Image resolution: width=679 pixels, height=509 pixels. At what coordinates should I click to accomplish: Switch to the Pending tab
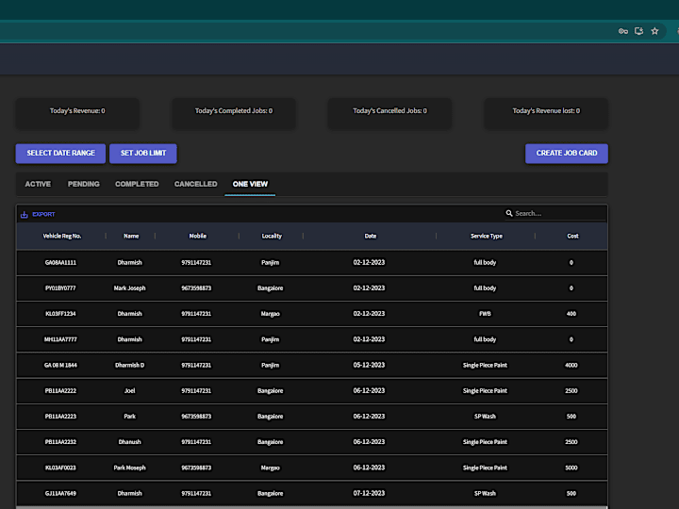pyautogui.click(x=84, y=185)
